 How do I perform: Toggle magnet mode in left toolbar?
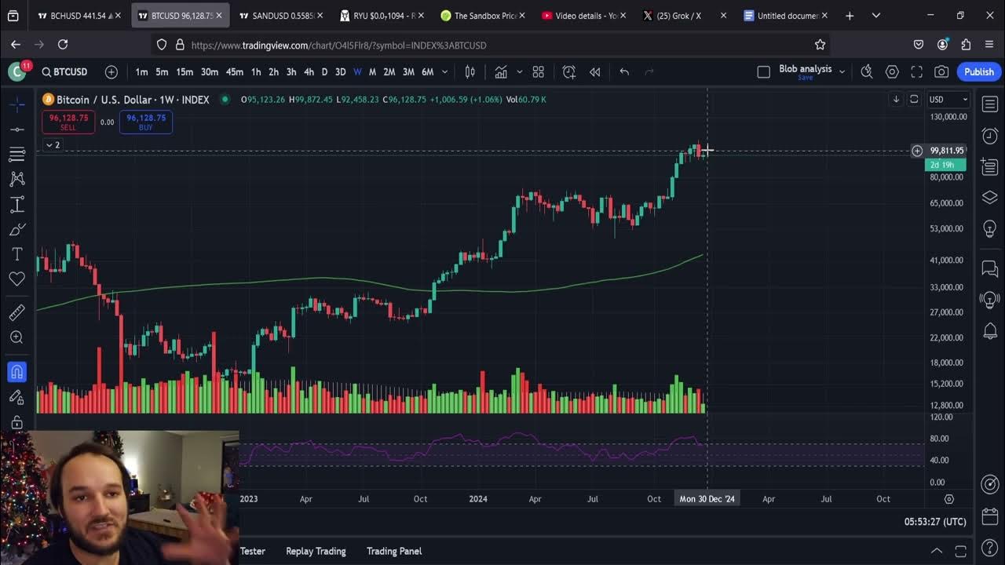tap(16, 372)
